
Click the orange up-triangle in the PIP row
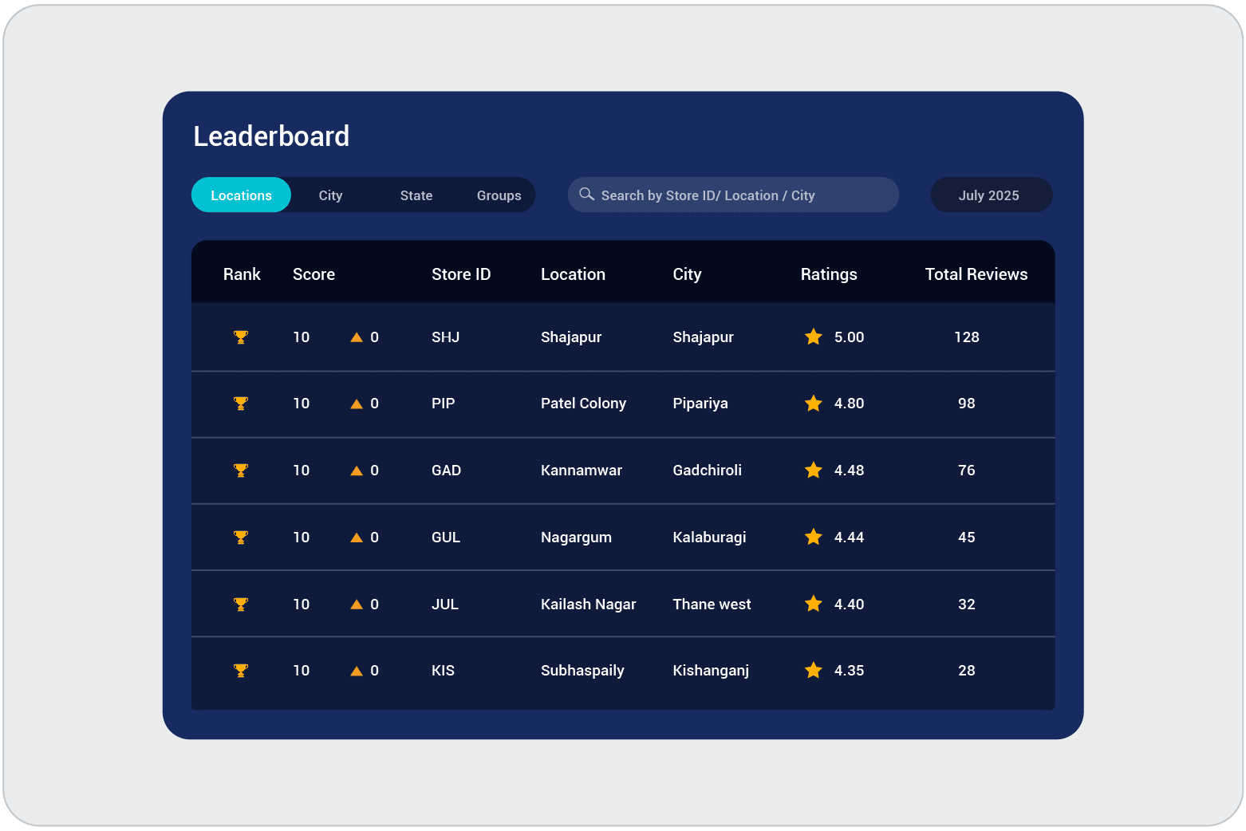point(357,404)
